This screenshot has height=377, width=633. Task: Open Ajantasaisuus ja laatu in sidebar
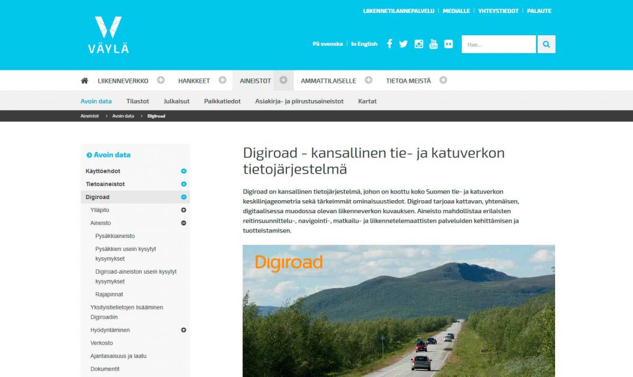point(118,356)
